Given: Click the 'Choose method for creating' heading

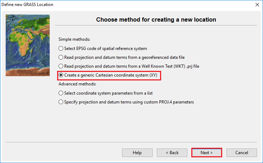Looking at the screenshot, I should point(156,20).
